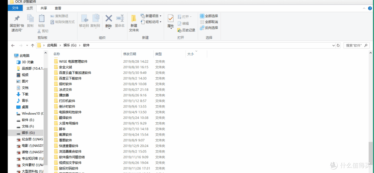The width and height of the screenshot is (374, 173).
Task: Click the 固定到快速访问 pin icon
Action: pyautogui.click(x=17, y=18)
